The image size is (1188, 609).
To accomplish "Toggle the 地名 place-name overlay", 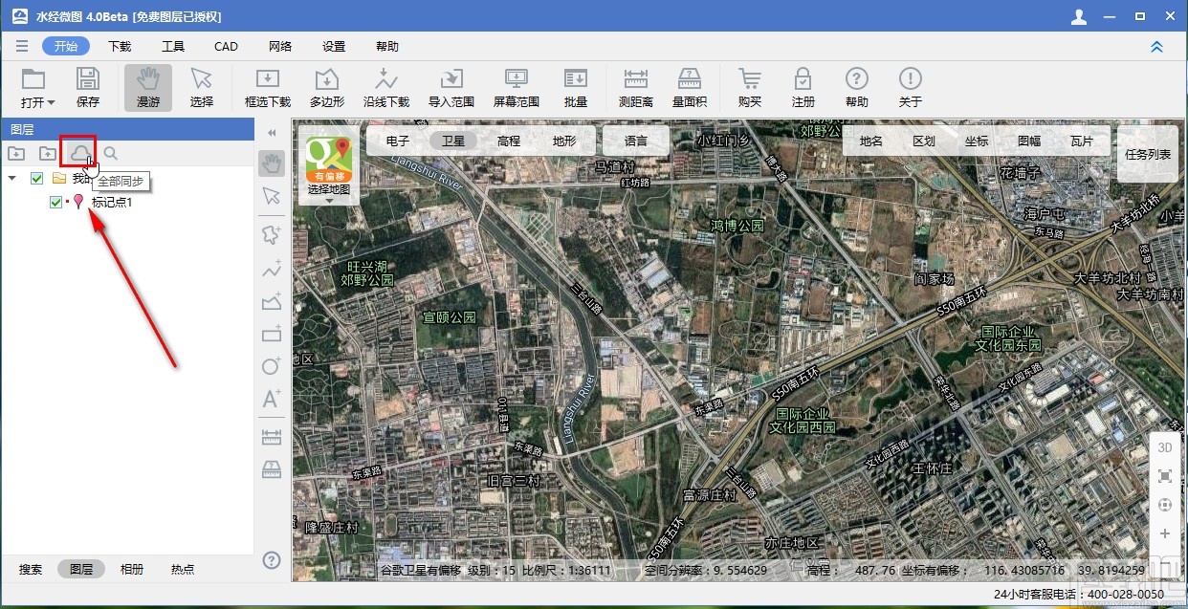I will [x=870, y=141].
